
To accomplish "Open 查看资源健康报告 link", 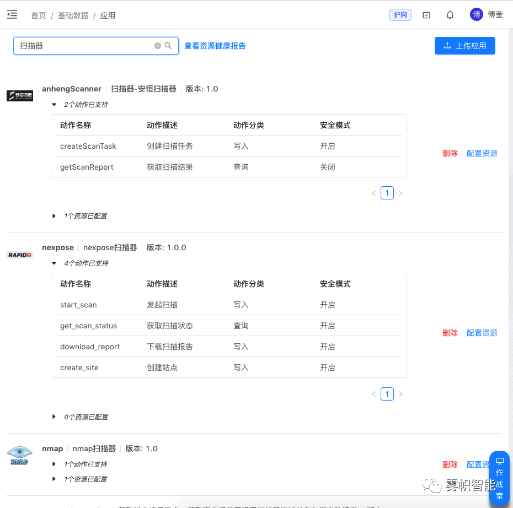I will tap(215, 46).
